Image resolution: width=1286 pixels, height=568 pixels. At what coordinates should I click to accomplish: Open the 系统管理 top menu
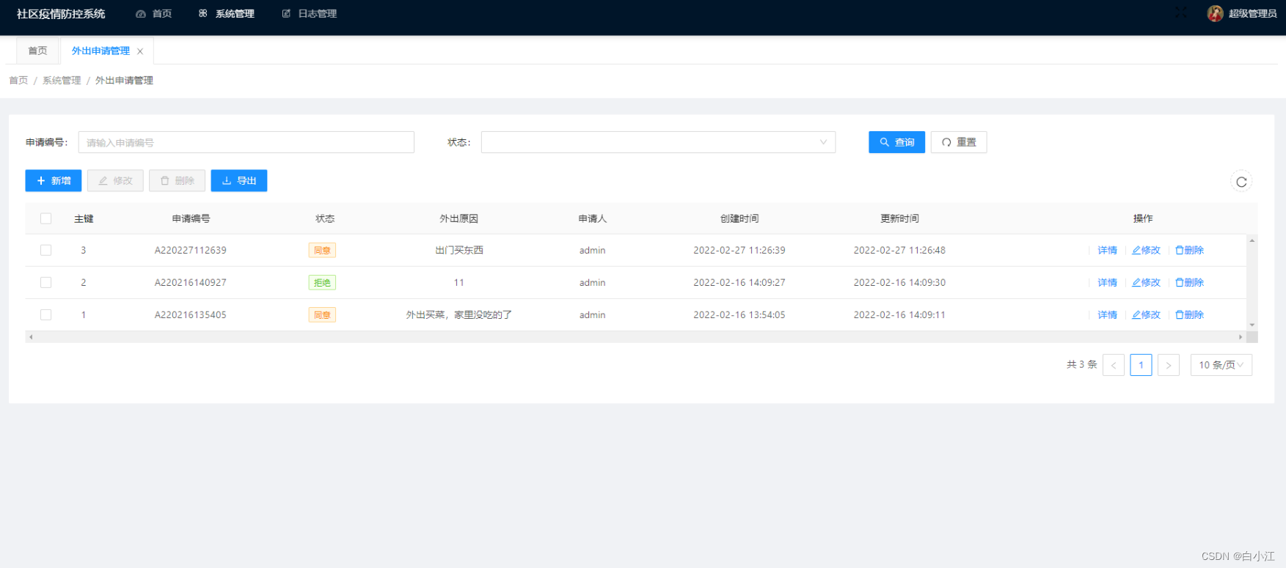pos(227,13)
